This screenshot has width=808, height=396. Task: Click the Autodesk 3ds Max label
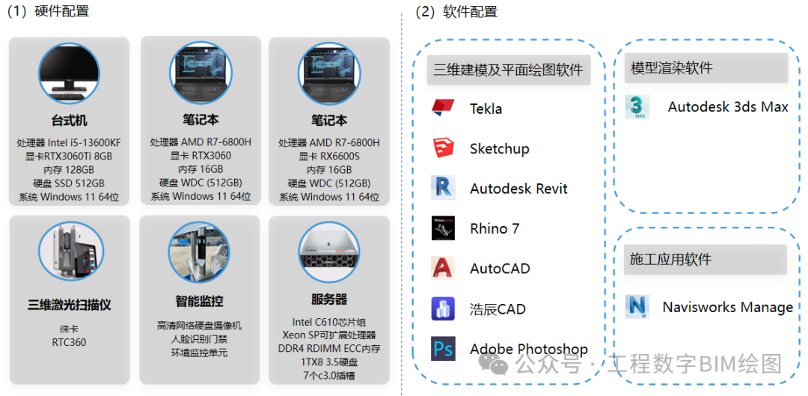728,107
